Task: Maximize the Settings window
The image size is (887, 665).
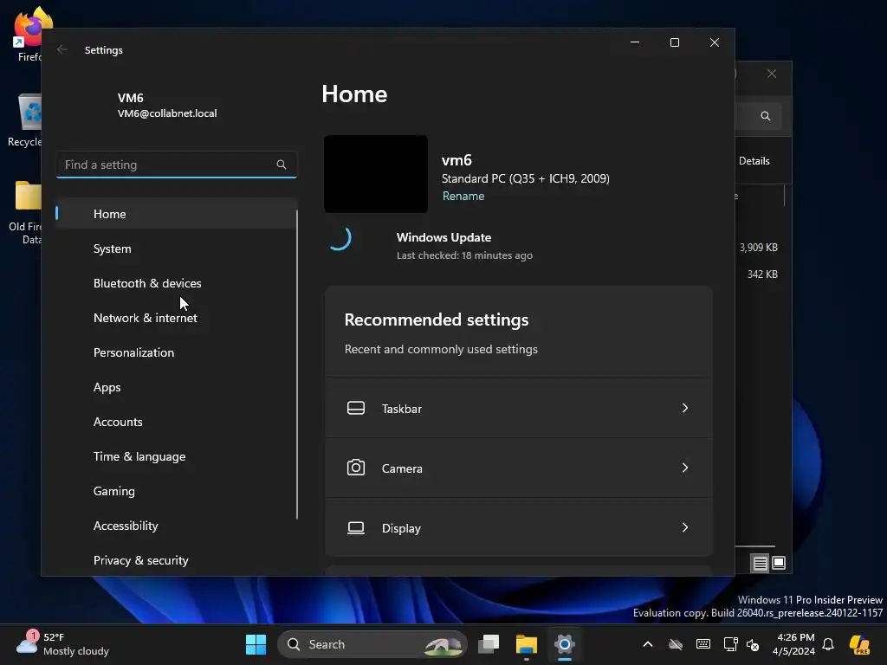Action: [x=674, y=42]
